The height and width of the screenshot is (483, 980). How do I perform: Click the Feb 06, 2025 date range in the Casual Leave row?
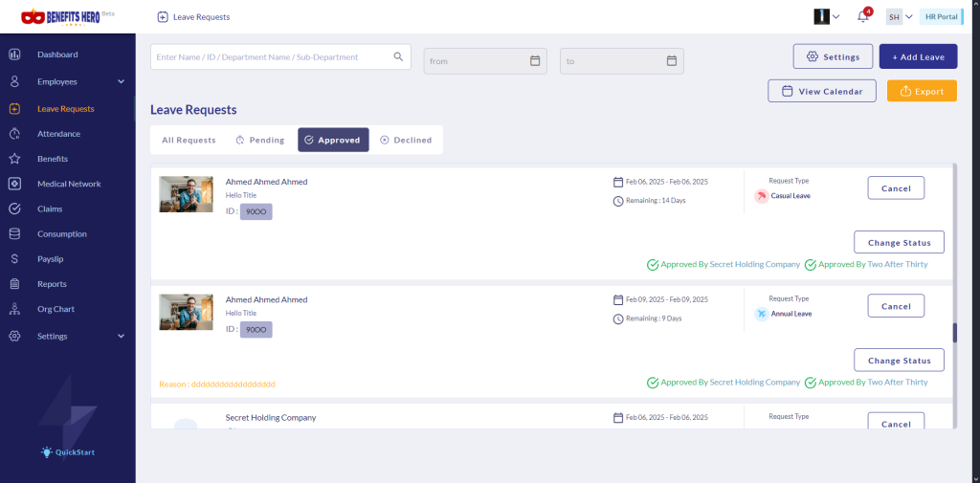coord(667,182)
